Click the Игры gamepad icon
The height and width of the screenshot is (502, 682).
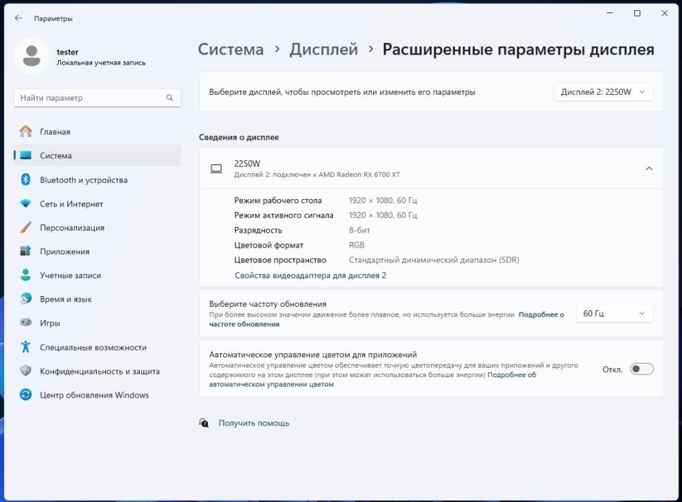(x=26, y=323)
